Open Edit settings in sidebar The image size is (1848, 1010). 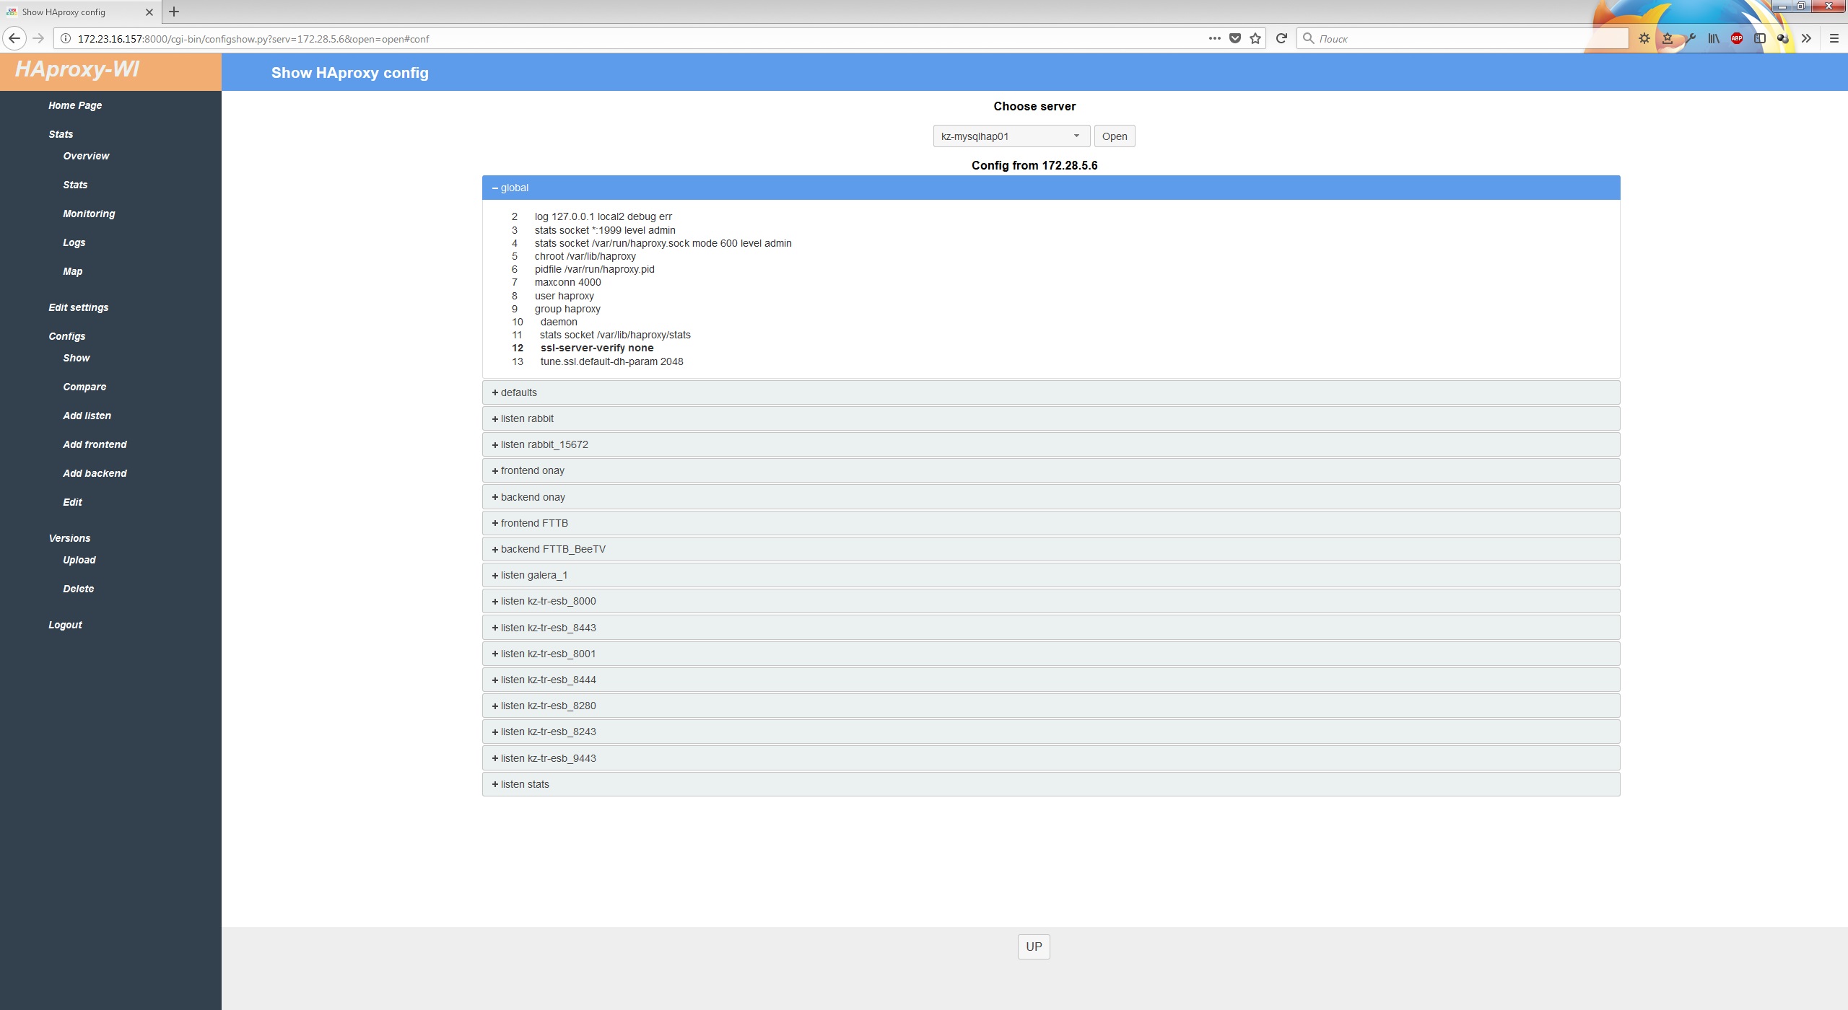pyautogui.click(x=78, y=307)
